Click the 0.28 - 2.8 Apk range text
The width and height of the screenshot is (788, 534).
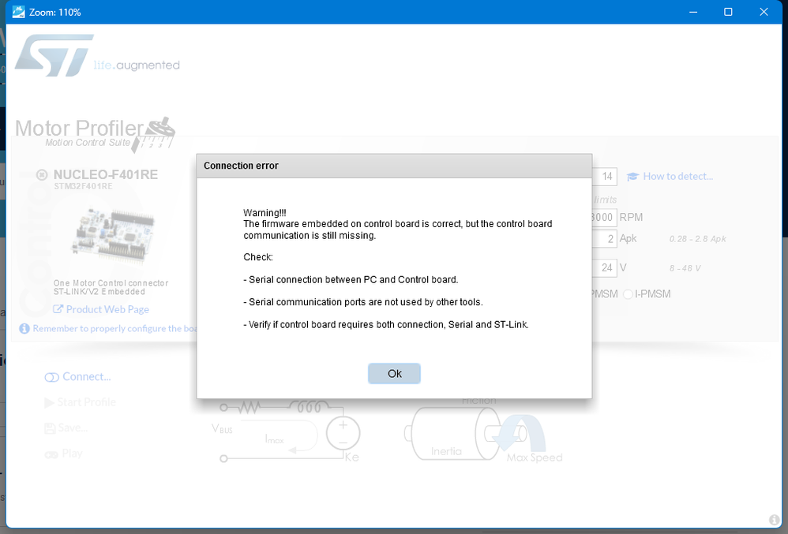697,239
